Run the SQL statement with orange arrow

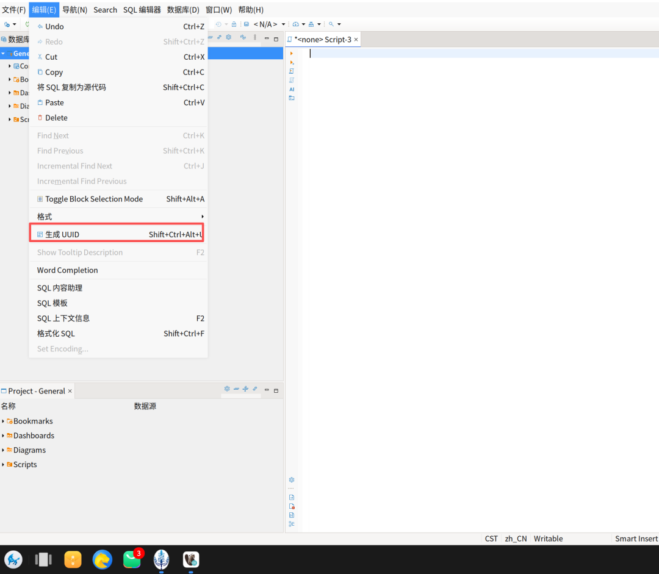click(x=291, y=53)
